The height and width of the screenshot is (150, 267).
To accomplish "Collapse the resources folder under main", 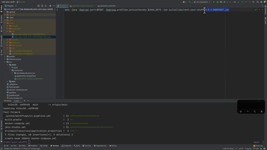I will pos(10,70).
